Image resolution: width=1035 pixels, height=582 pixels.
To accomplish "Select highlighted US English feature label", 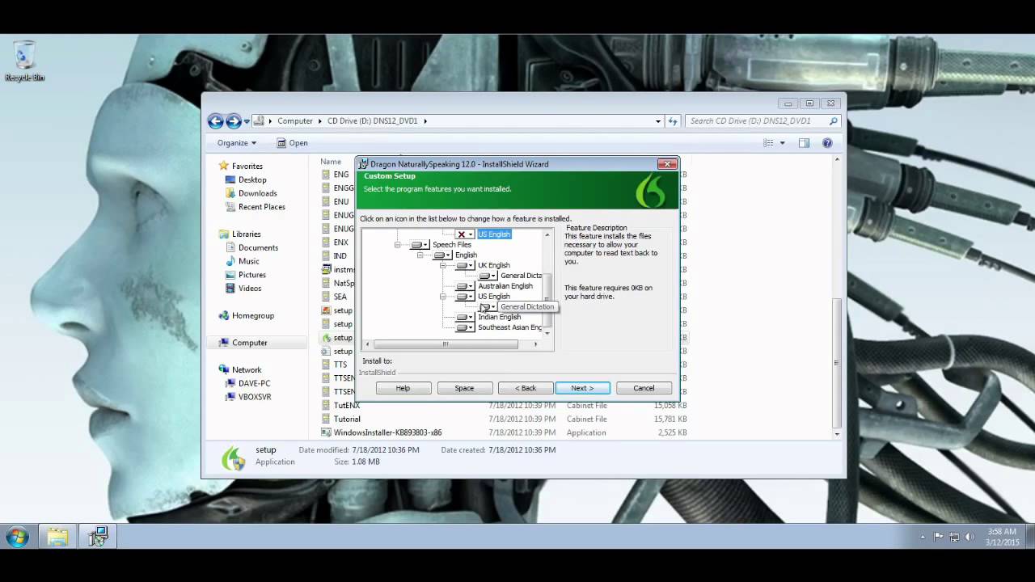I will [494, 234].
